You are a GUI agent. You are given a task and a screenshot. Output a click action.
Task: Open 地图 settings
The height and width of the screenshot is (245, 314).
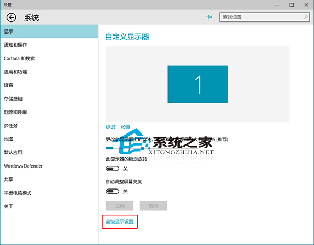coord(49,139)
